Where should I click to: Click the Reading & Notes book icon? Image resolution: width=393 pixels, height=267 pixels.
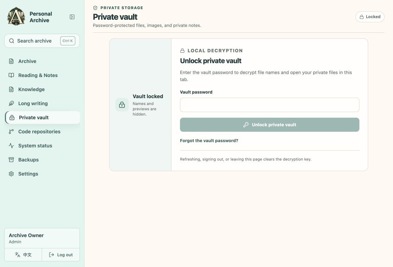(11, 75)
